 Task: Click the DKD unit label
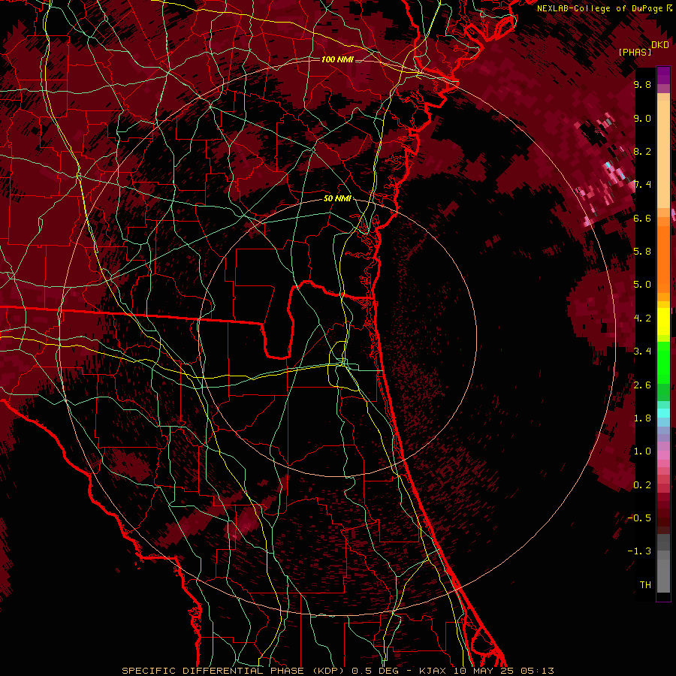pyautogui.click(x=660, y=45)
